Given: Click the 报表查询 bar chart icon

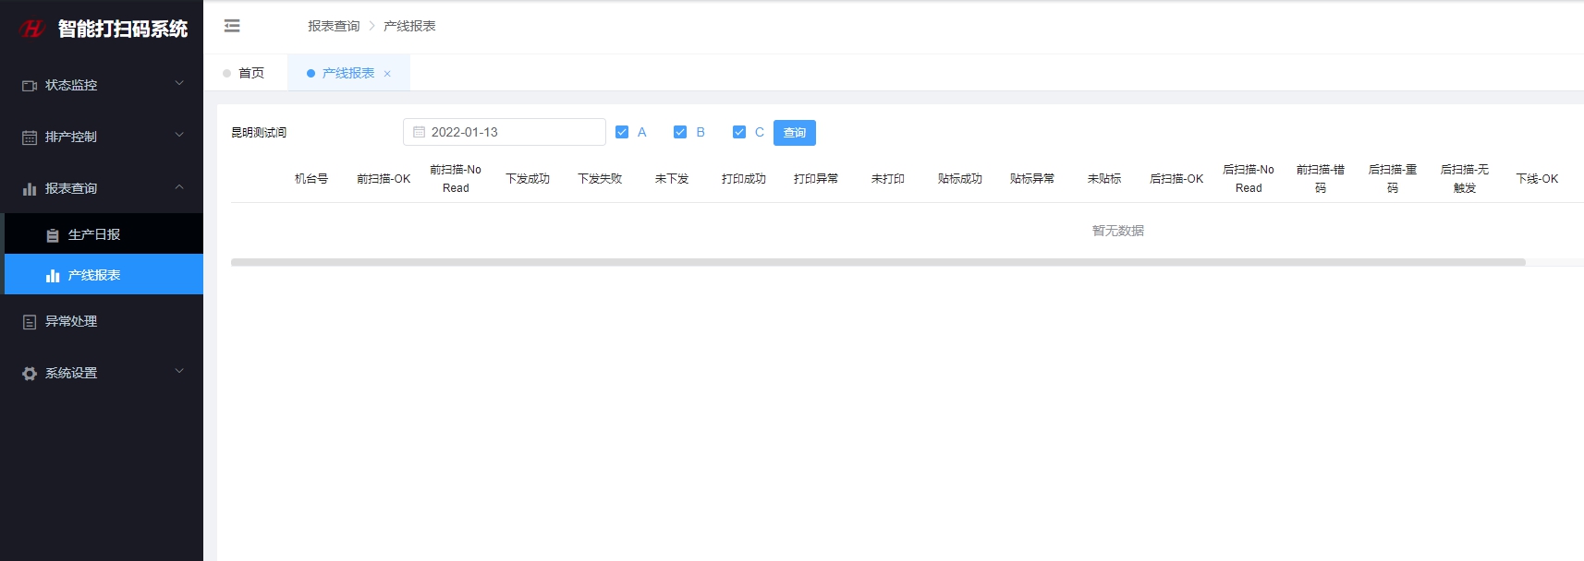Looking at the screenshot, I should click(x=30, y=189).
